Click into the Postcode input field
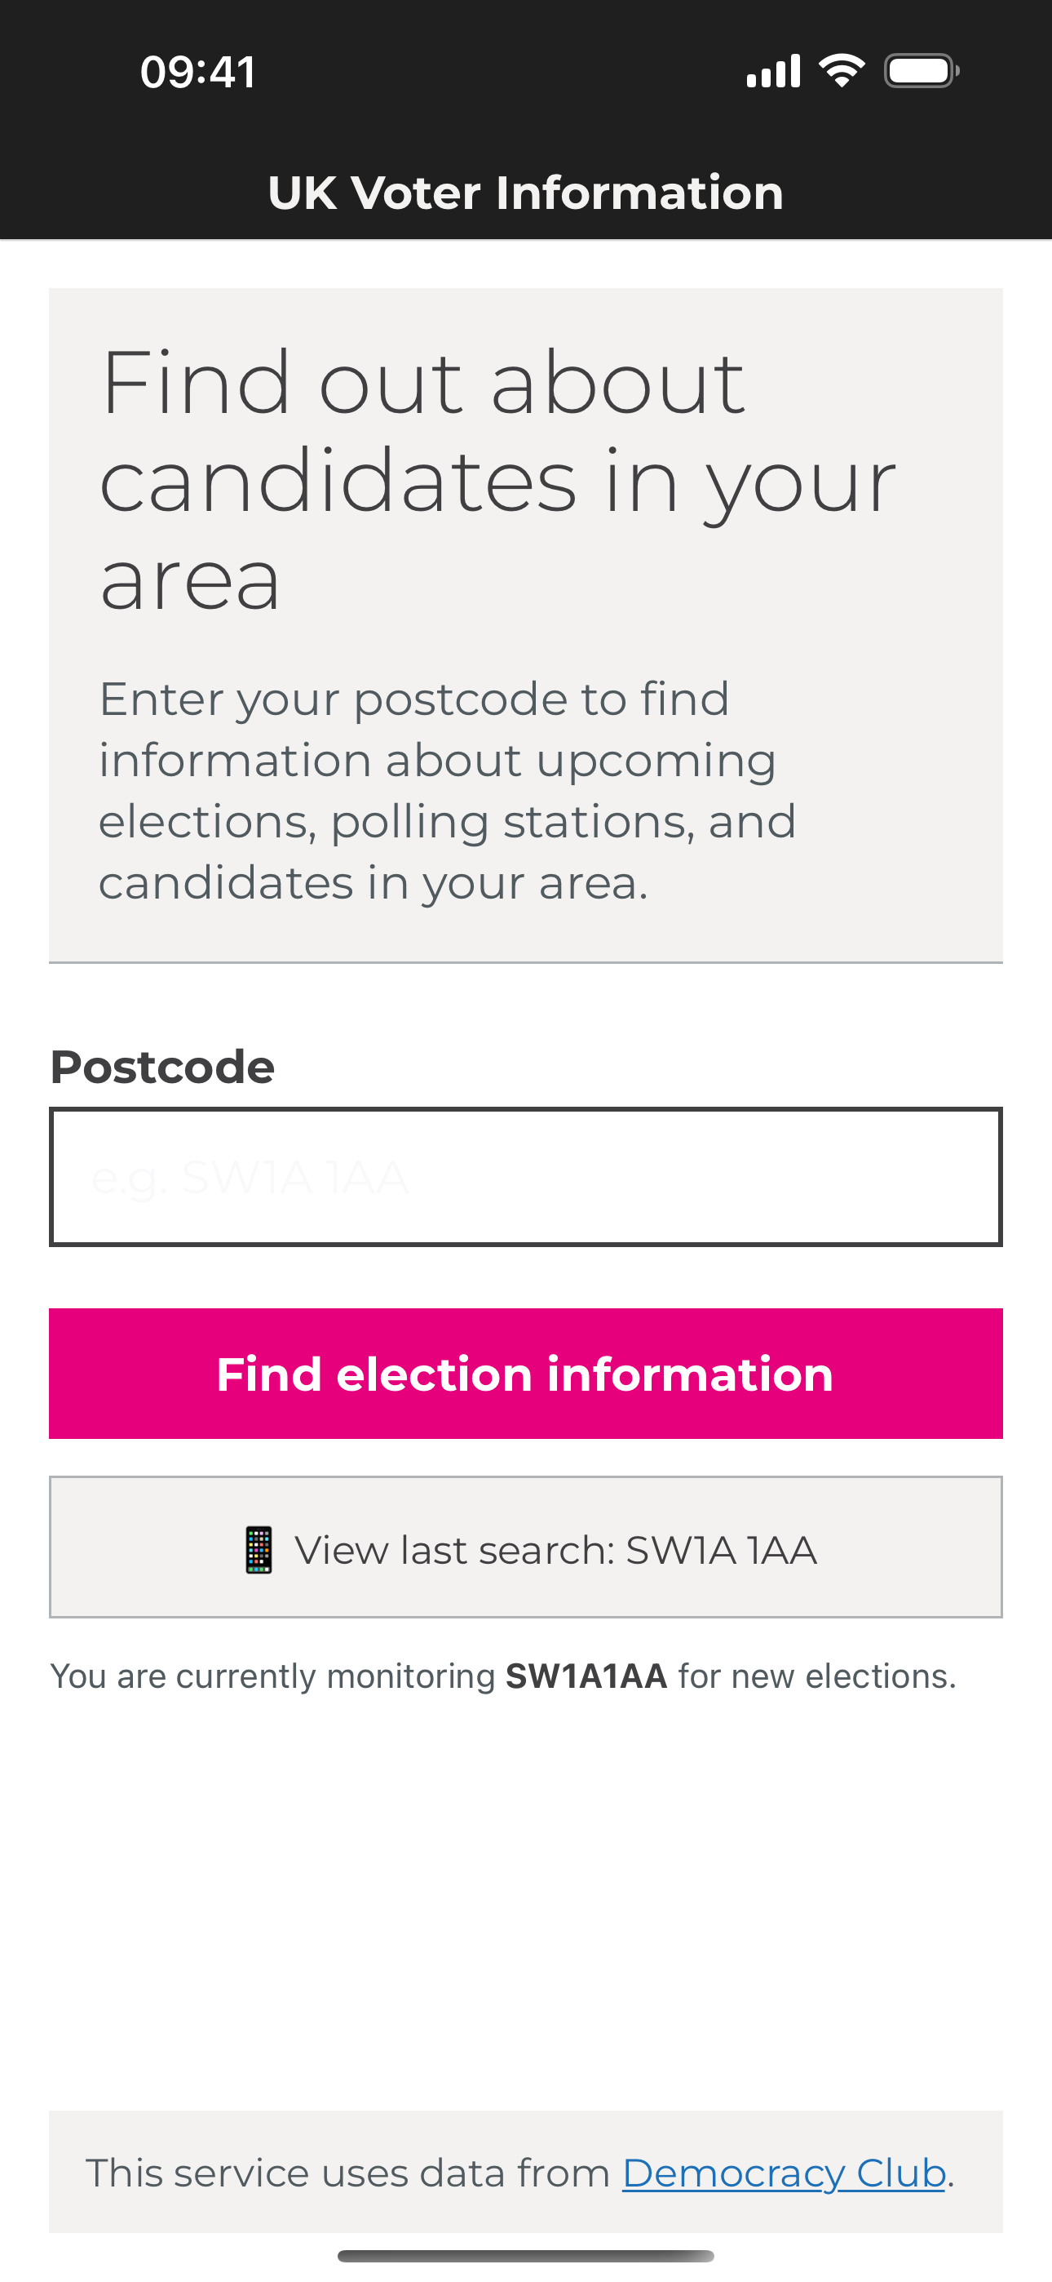Image resolution: width=1052 pixels, height=2282 pixels. (x=526, y=1176)
